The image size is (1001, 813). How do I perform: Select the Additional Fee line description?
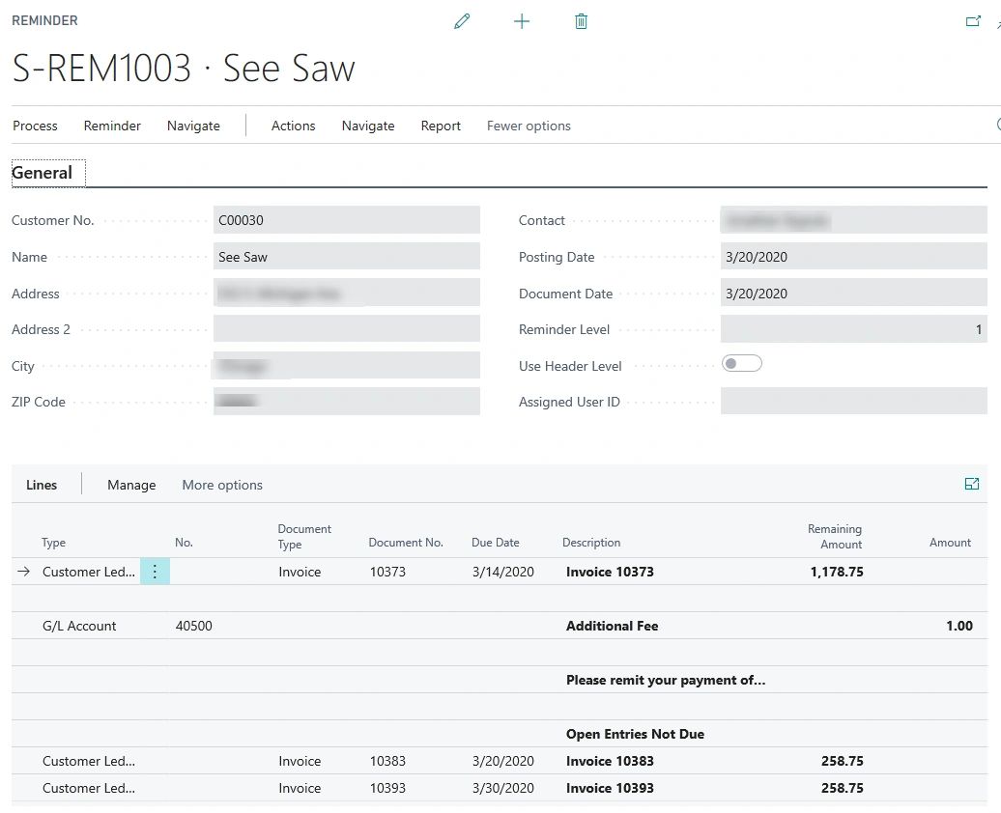pyautogui.click(x=612, y=626)
